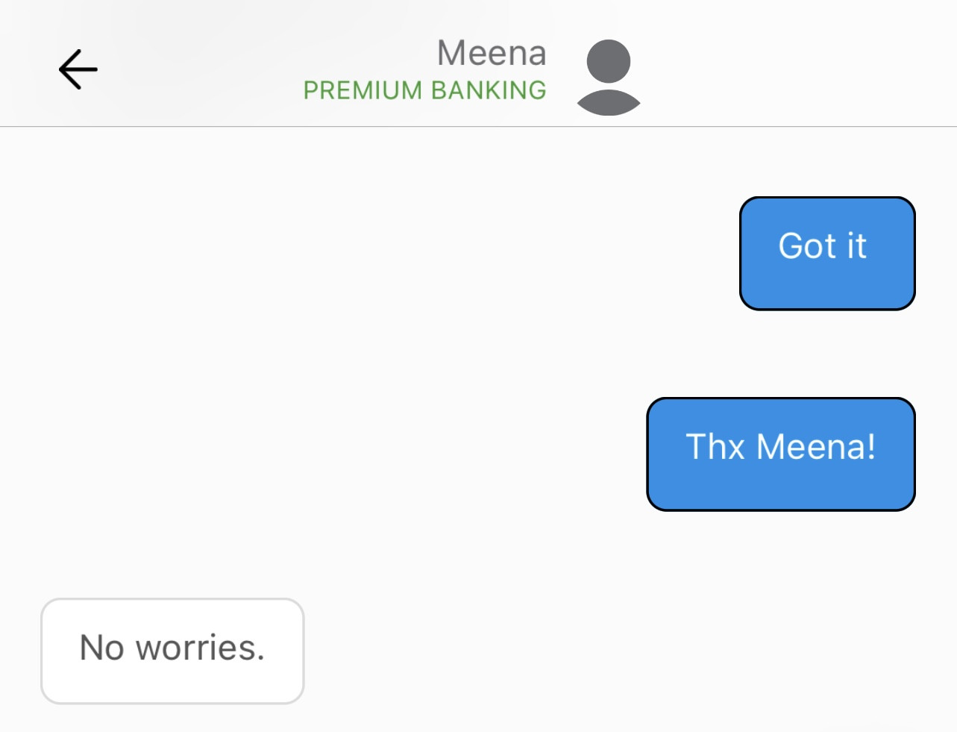The image size is (957, 732).
Task: Click the green "PREMIUM BANKING" label
Action: 424,90
